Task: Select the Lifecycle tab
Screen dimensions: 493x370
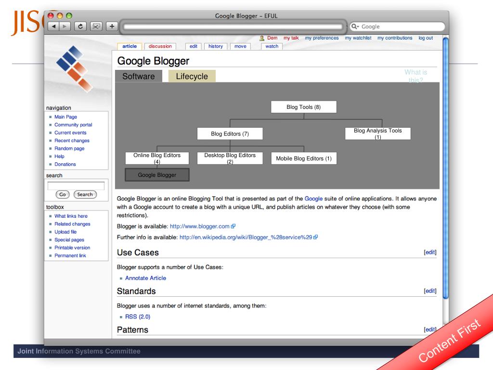Action: 192,76
